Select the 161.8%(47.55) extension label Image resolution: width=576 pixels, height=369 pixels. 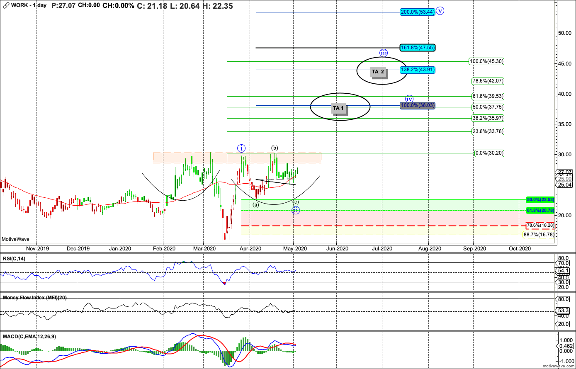pyautogui.click(x=418, y=48)
